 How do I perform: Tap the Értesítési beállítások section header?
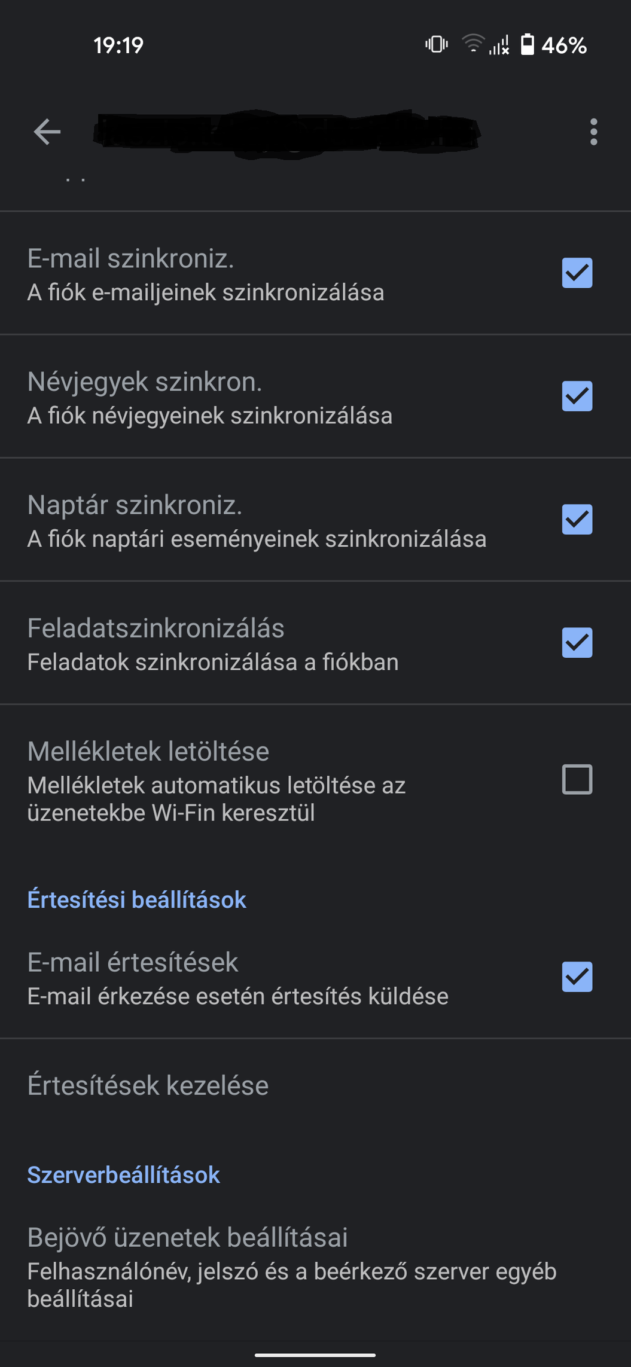(137, 899)
